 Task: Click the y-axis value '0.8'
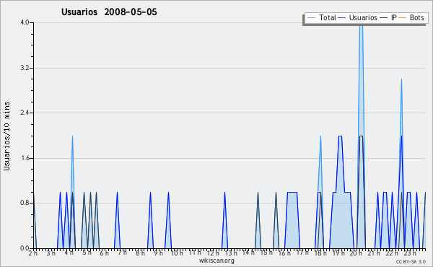[x=25, y=203]
